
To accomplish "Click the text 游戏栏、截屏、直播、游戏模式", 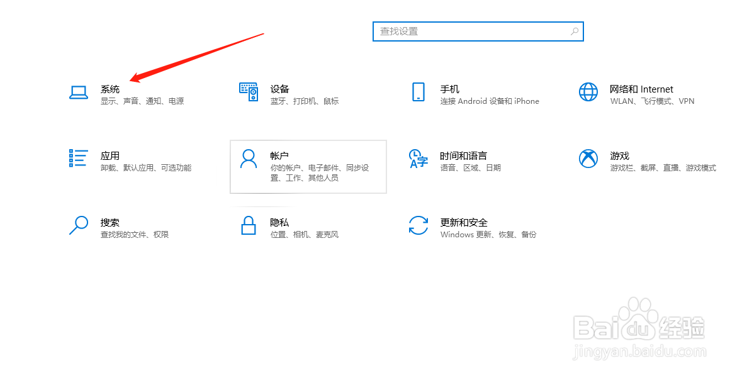I will tap(663, 168).
